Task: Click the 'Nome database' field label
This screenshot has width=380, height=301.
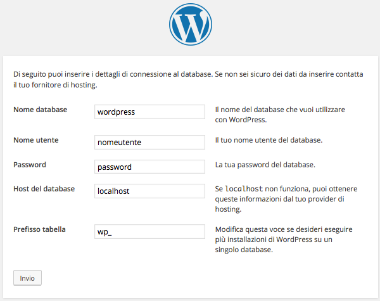Action: pos(41,110)
